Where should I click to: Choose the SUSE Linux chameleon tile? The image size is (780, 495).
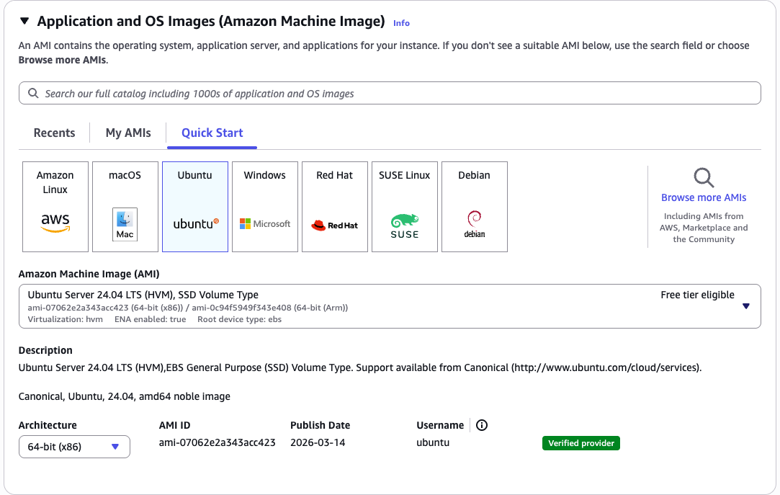tap(405, 207)
